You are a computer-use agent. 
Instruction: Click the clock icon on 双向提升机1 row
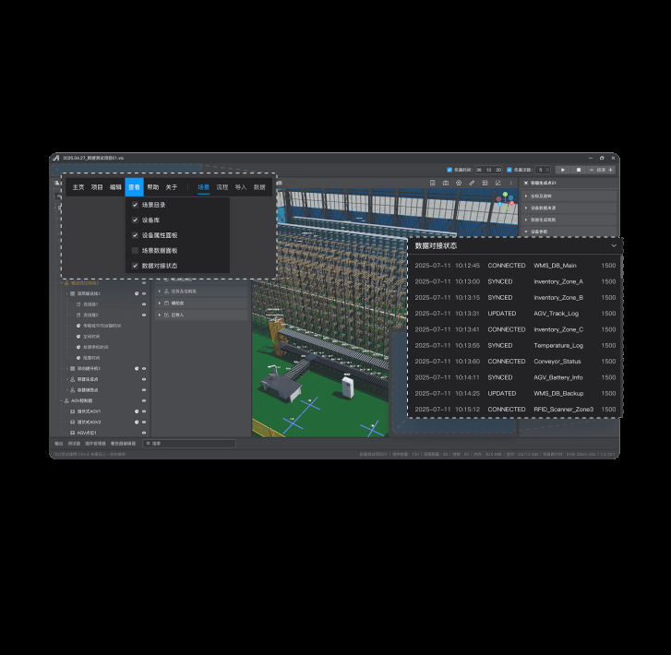pos(137,368)
